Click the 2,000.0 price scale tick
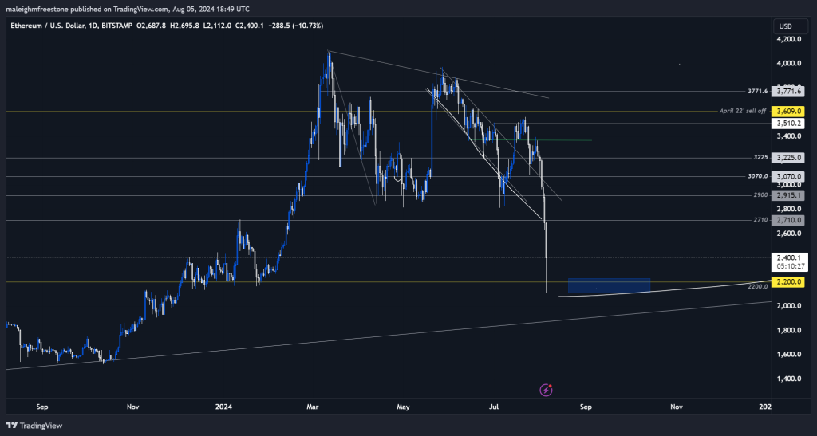The width and height of the screenshot is (817, 436). (x=787, y=306)
